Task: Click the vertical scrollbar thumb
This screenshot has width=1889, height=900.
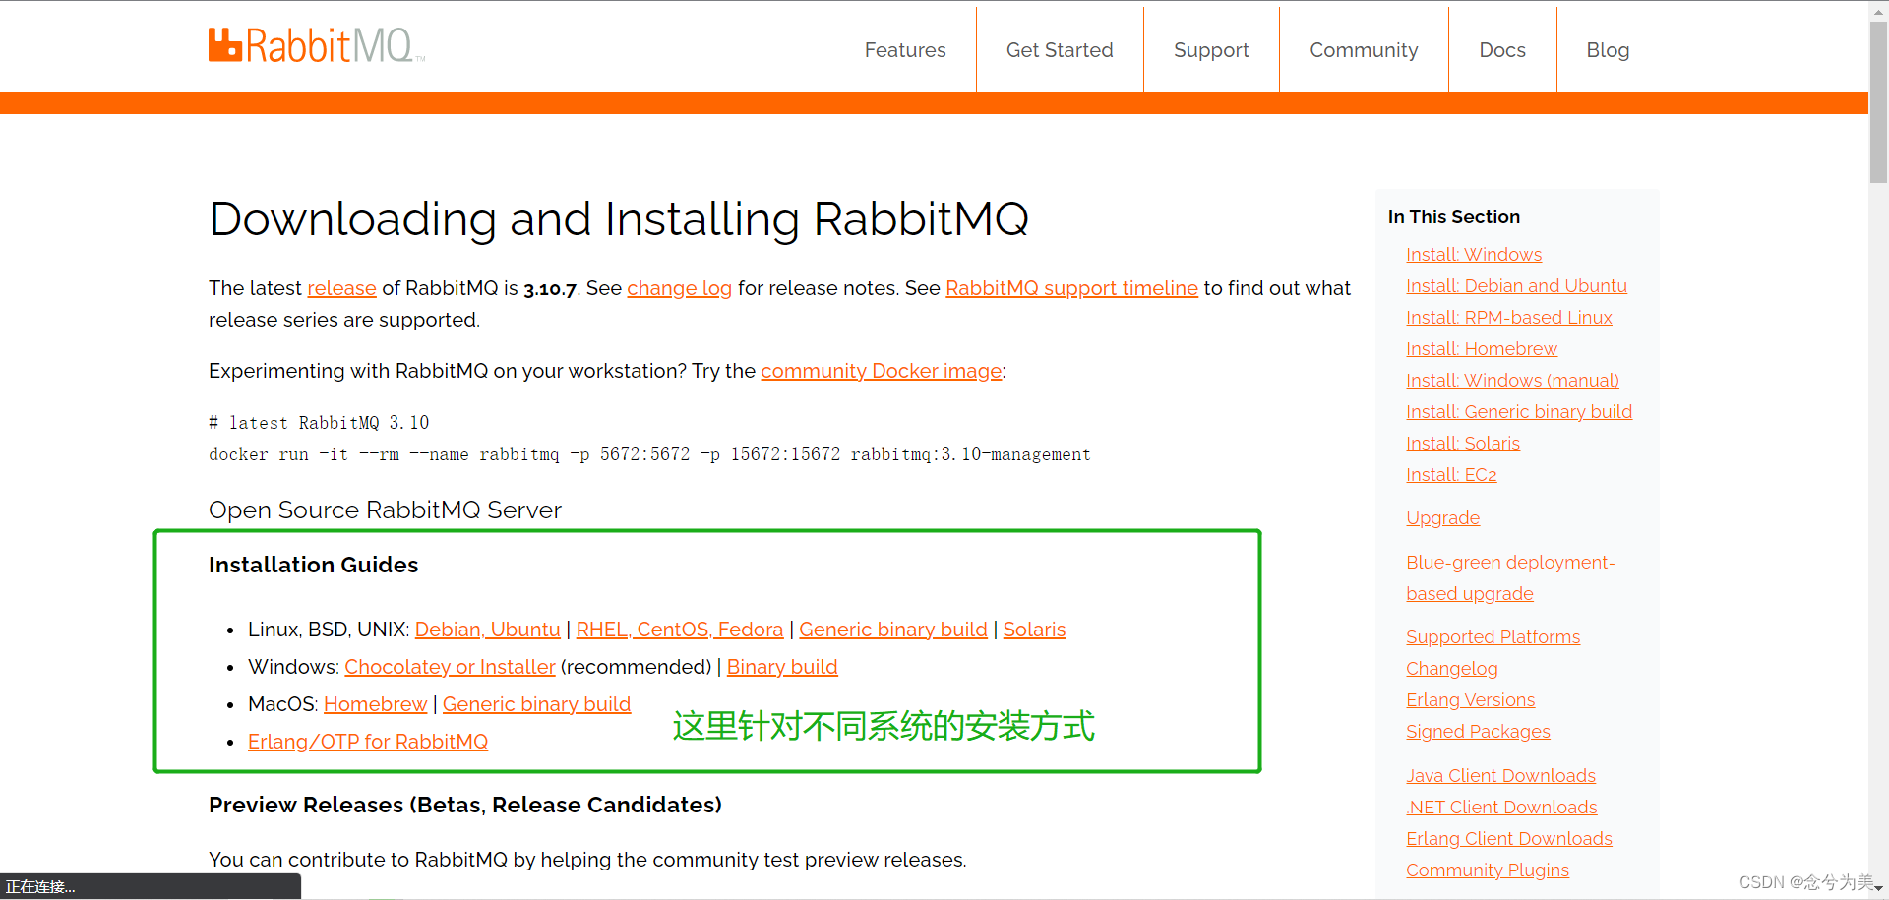Action: coord(1878,102)
